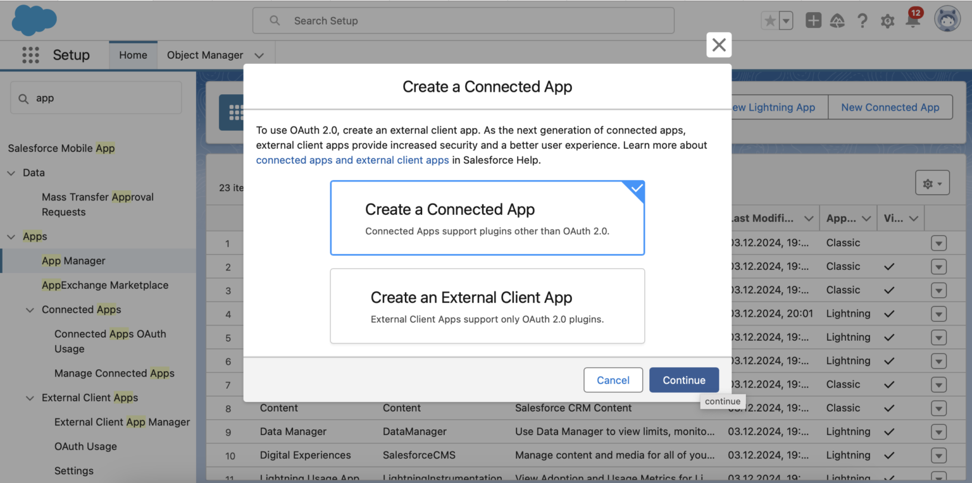
Task: Open the Global Actions plus icon
Action: coord(813,21)
